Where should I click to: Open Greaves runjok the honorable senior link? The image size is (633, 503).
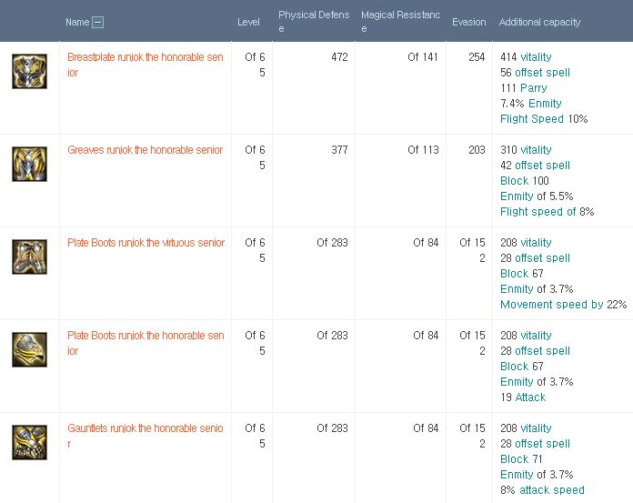tap(145, 150)
